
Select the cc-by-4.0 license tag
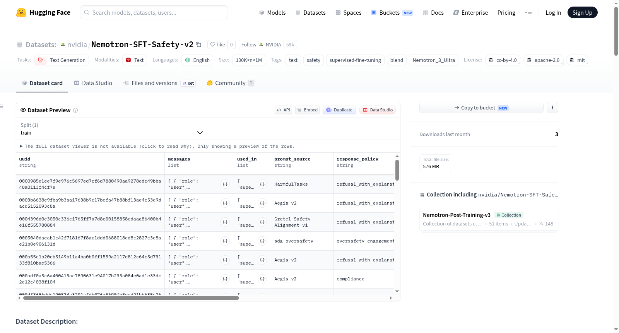coord(503,60)
